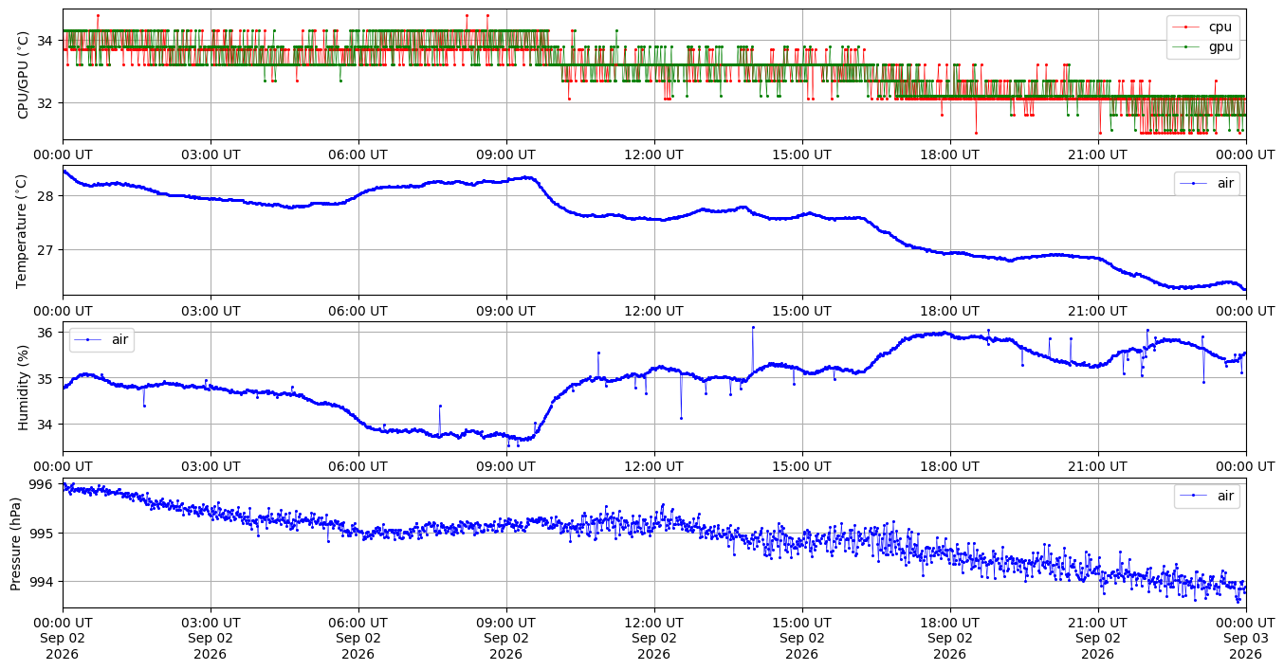Click the 09:00 UT tick under Temperature plot
1284x670 pixels.
pos(506,311)
